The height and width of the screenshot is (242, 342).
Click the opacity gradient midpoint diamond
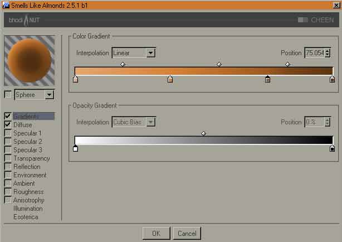(203, 133)
